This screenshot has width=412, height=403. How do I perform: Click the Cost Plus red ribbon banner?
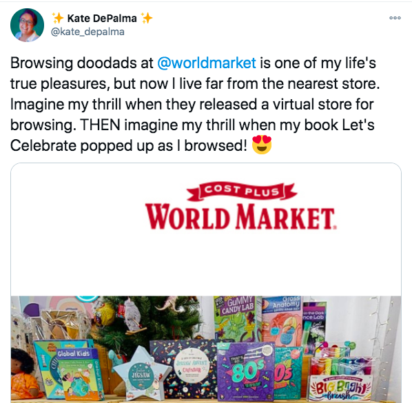241,192
